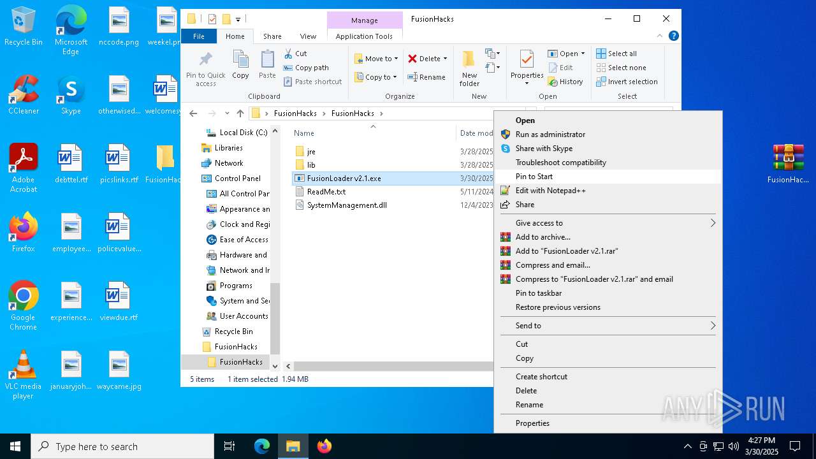The width and height of the screenshot is (816, 459).
Task: Open the ribbon Open dropdown
Action: 566,54
